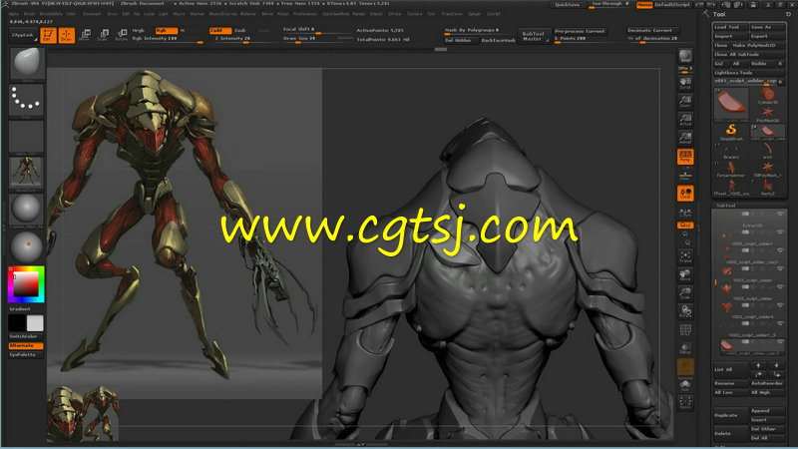This screenshot has width=798, height=449.
Task: Select the ForearmArmor tool icon
Action: pos(731,169)
